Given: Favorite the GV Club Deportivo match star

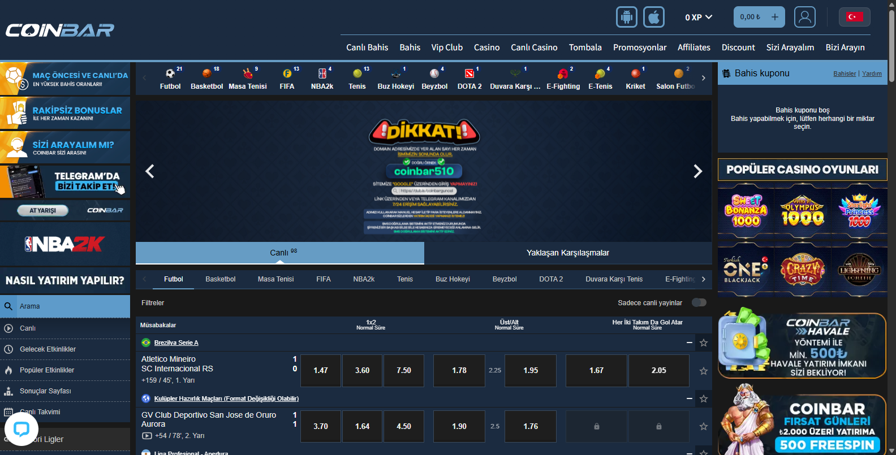Looking at the screenshot, I should tap(704, 426).
